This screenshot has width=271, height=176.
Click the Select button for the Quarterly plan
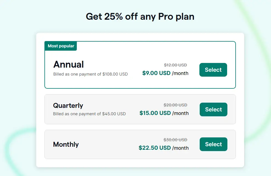(x=213, y=109)
